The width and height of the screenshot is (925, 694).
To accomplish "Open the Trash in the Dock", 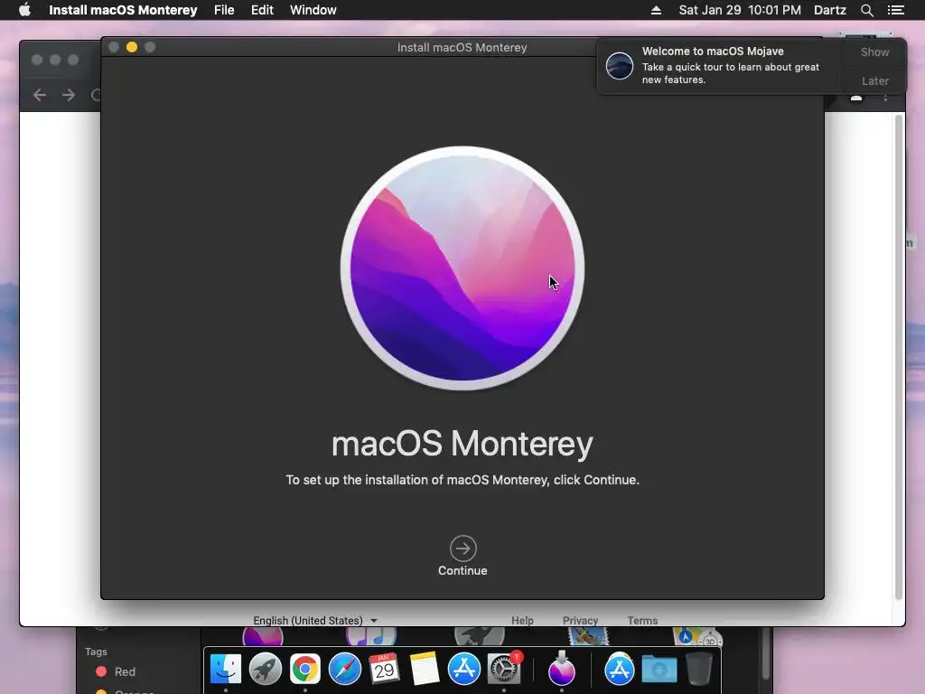I will (x=698, y=670).
